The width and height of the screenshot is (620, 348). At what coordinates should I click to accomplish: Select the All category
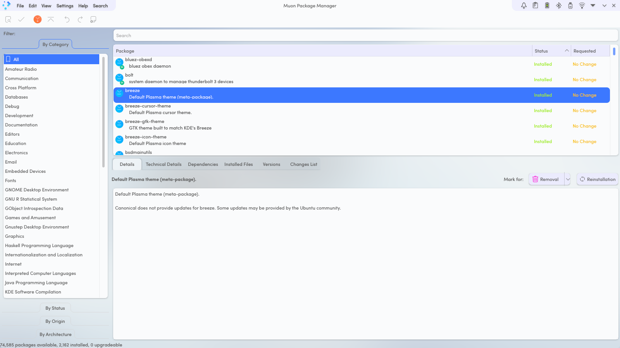52,59
